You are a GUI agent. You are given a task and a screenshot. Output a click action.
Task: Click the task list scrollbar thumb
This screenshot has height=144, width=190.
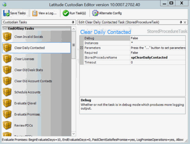pos(73,45)
